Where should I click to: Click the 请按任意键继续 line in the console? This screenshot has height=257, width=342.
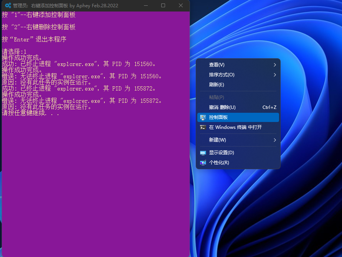click(31, 113)
